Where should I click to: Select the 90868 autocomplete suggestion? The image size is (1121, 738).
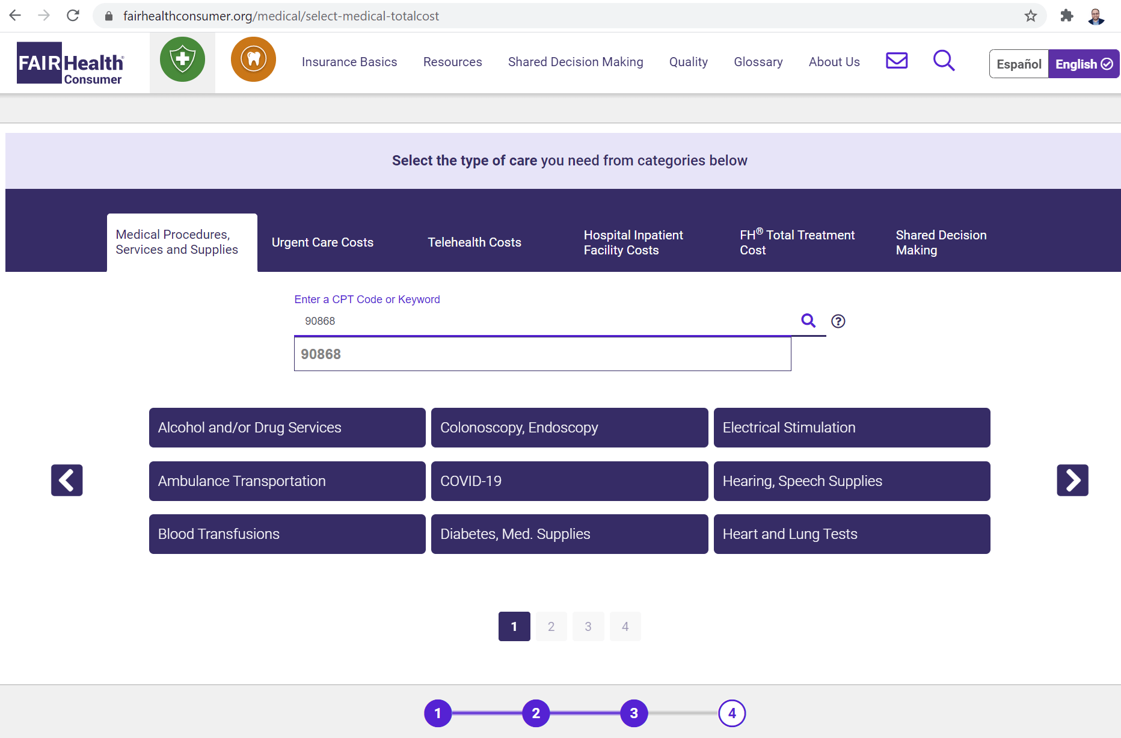tap(542, 354)
